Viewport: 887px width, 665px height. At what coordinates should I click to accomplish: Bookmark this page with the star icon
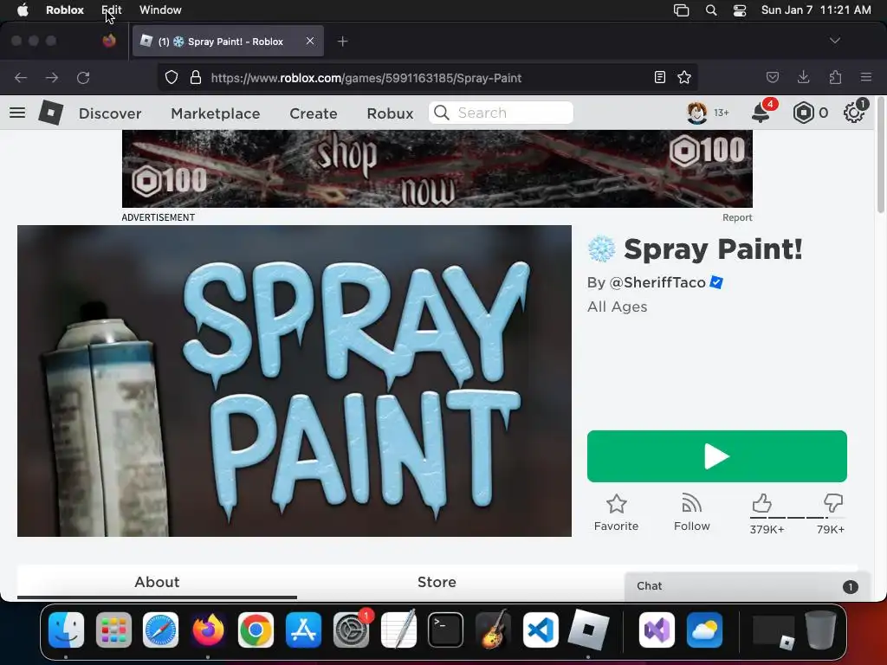coord(684,77)
